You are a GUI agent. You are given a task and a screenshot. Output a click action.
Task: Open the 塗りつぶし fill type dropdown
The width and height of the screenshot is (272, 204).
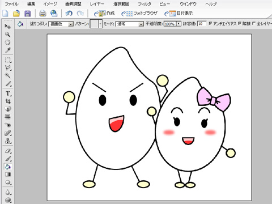pos(71,24)
